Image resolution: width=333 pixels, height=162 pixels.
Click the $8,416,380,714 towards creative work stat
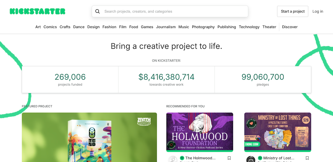tap(167, 79)
